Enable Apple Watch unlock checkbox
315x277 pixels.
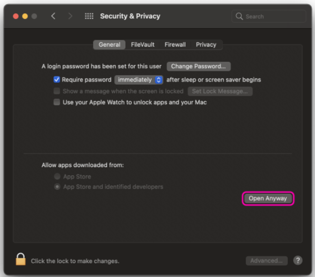pyautogui.click(x=57, y=102)
